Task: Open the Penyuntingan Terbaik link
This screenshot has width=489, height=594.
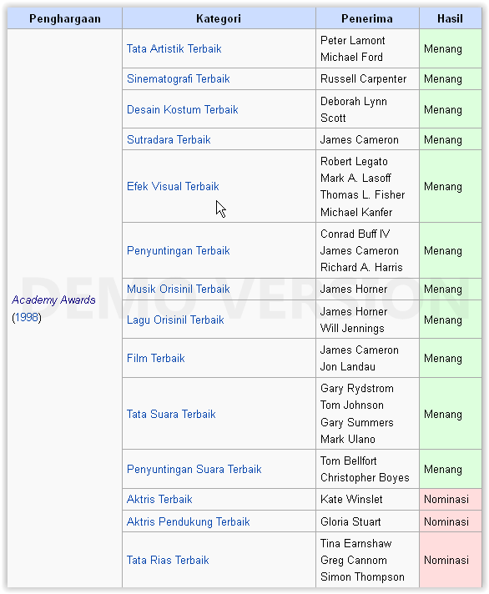Action: tap(178, 251)
